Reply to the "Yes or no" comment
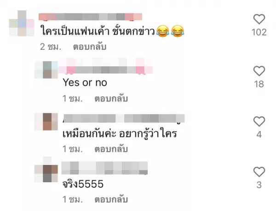Viewport: 276px width, 211px height. (111, 99)
